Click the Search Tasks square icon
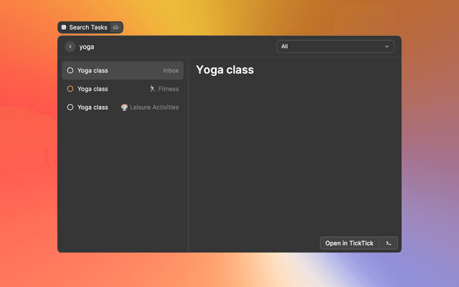Viewport: 459px width, 287px height. (x=64, y=27)
